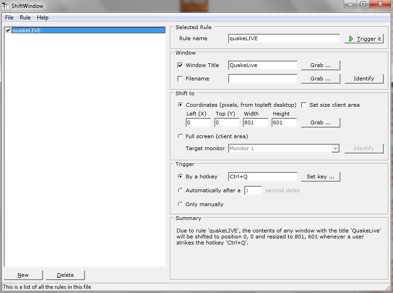
Task: Select Coordinates radio button
Action: [180, 105]
